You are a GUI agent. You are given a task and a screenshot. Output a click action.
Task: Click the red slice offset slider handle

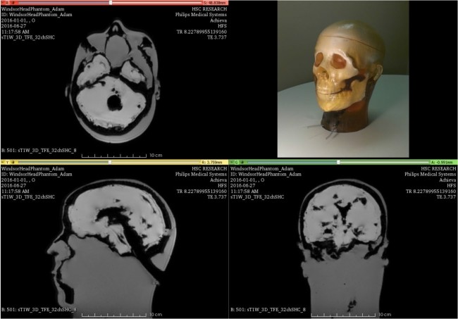tap(111, 3)
